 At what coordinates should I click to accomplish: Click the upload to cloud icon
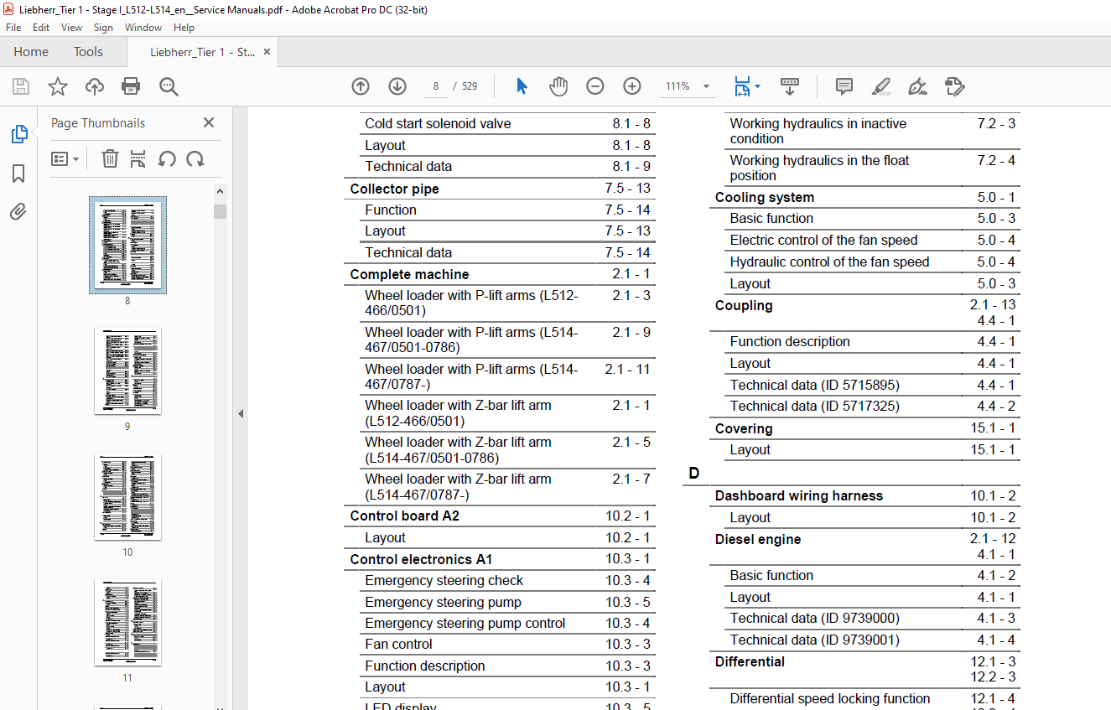tap(95, 86)
